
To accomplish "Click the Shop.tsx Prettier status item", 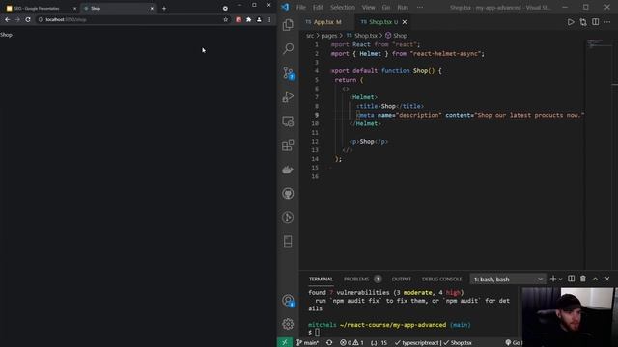I will 457,343.
